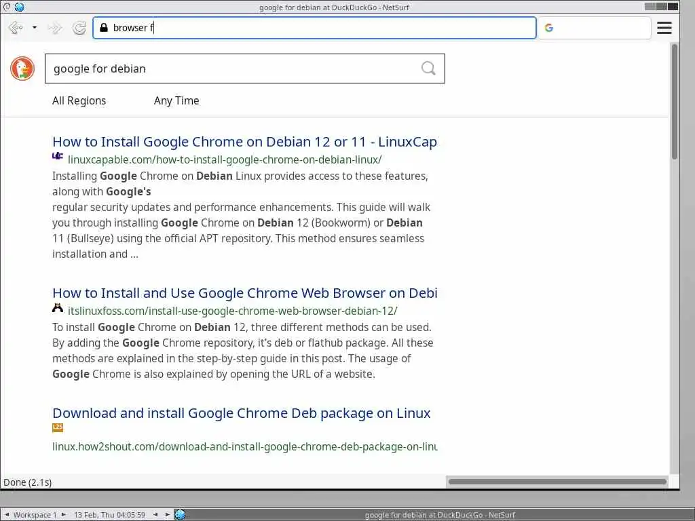Click the date and time '13 Feb, Thu' in taskbar
Image resolution: width=695 pixels, height=521 pixels.
pyautogui.click(x=109, y=515)
